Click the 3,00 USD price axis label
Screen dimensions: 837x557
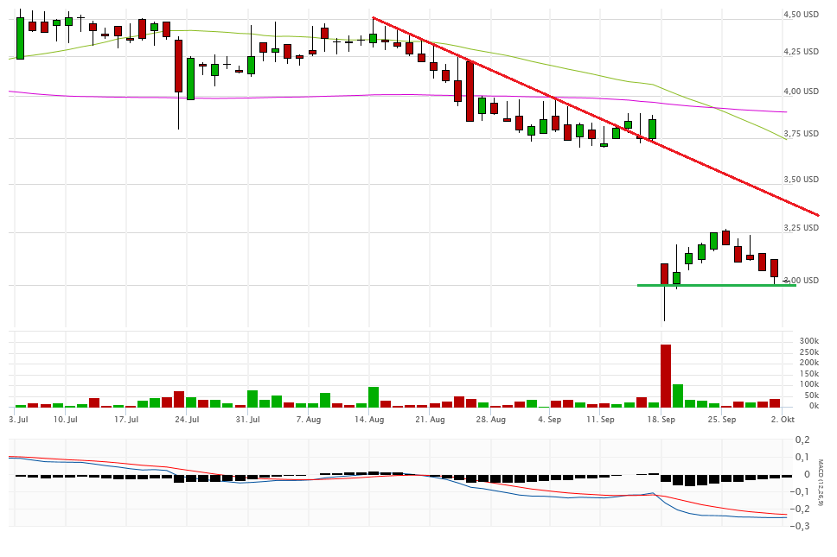tap(801, 281)
